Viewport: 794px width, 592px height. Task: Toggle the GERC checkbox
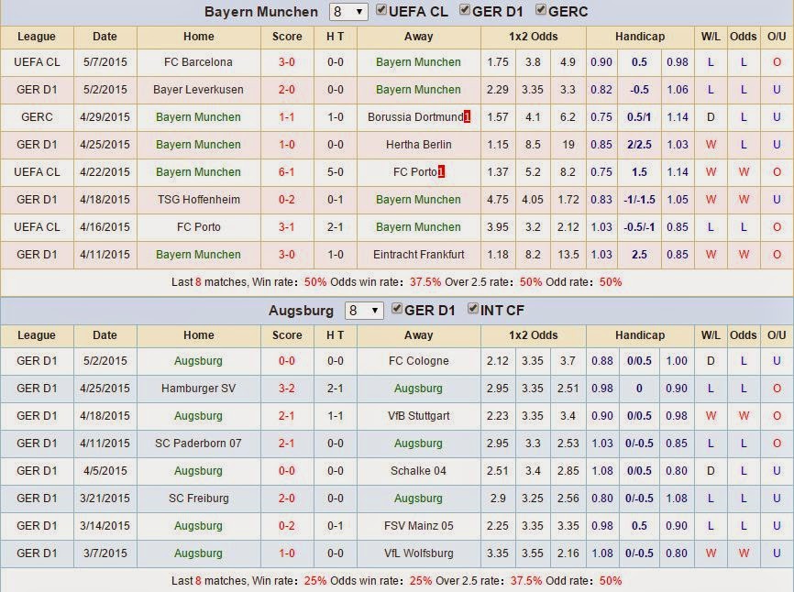click(x=541, y=10)
